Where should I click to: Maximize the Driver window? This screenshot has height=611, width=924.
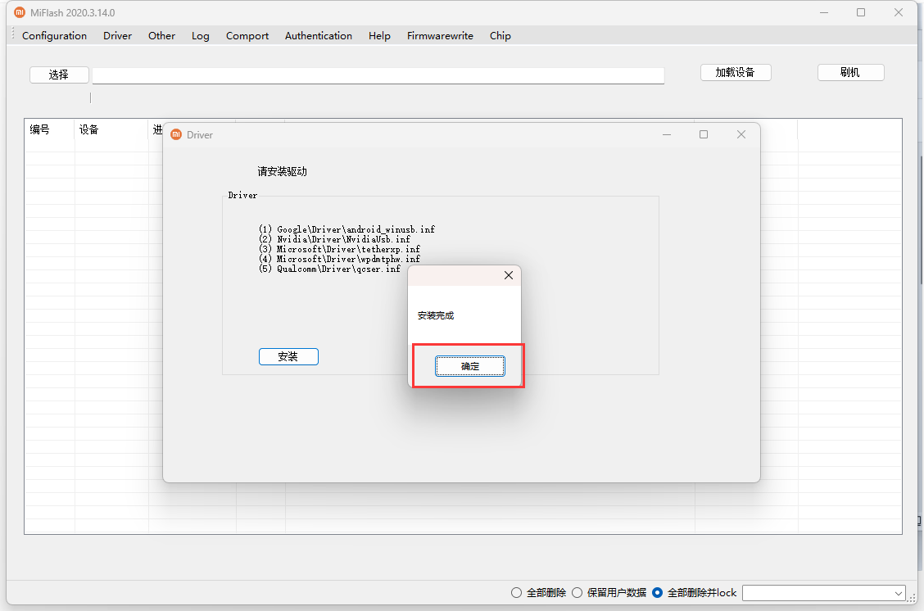(704, 134)
